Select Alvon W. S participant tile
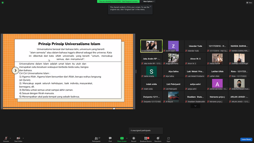Image resolution: width=254 pixels, height=143 pixels. tap(195, 59)
